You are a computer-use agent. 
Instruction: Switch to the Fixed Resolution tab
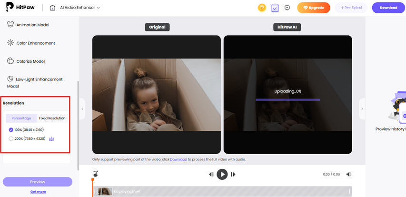pyautogui.click(x=52, y=118)
